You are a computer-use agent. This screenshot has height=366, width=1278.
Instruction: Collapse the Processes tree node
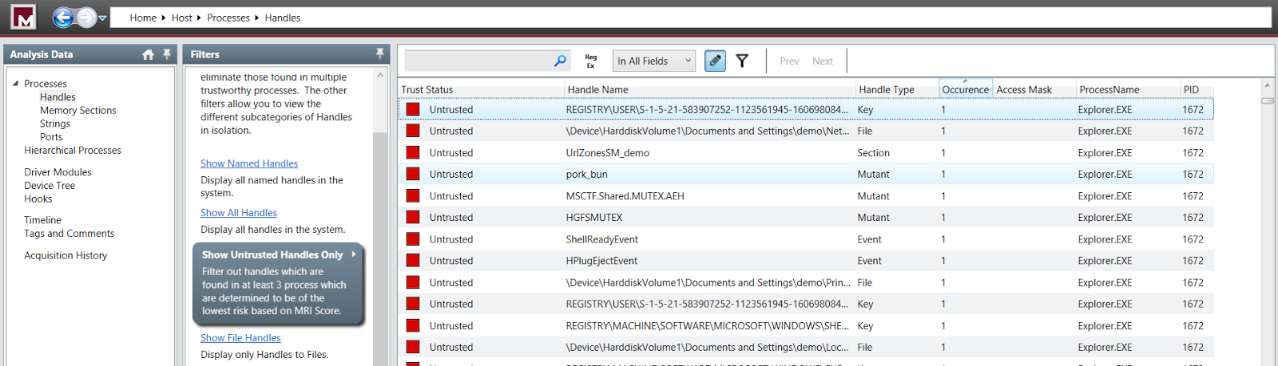15,83
